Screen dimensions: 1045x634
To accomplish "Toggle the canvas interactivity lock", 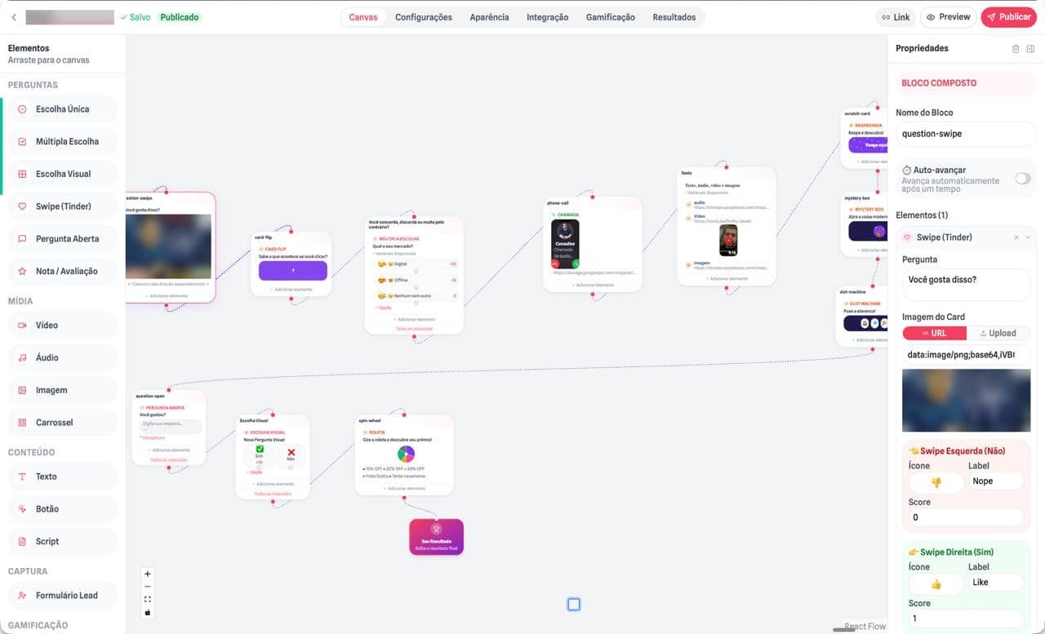I will click(x=147, y=610).
